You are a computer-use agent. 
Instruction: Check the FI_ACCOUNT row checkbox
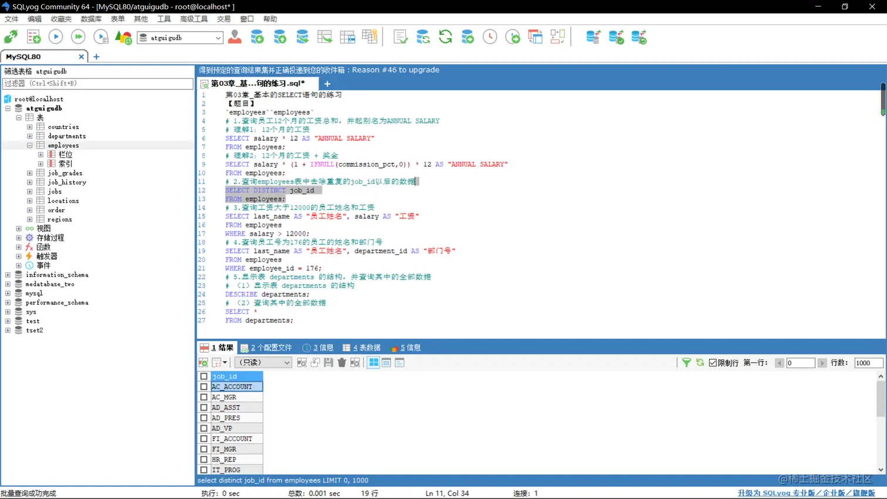click(x=204, y=439)
